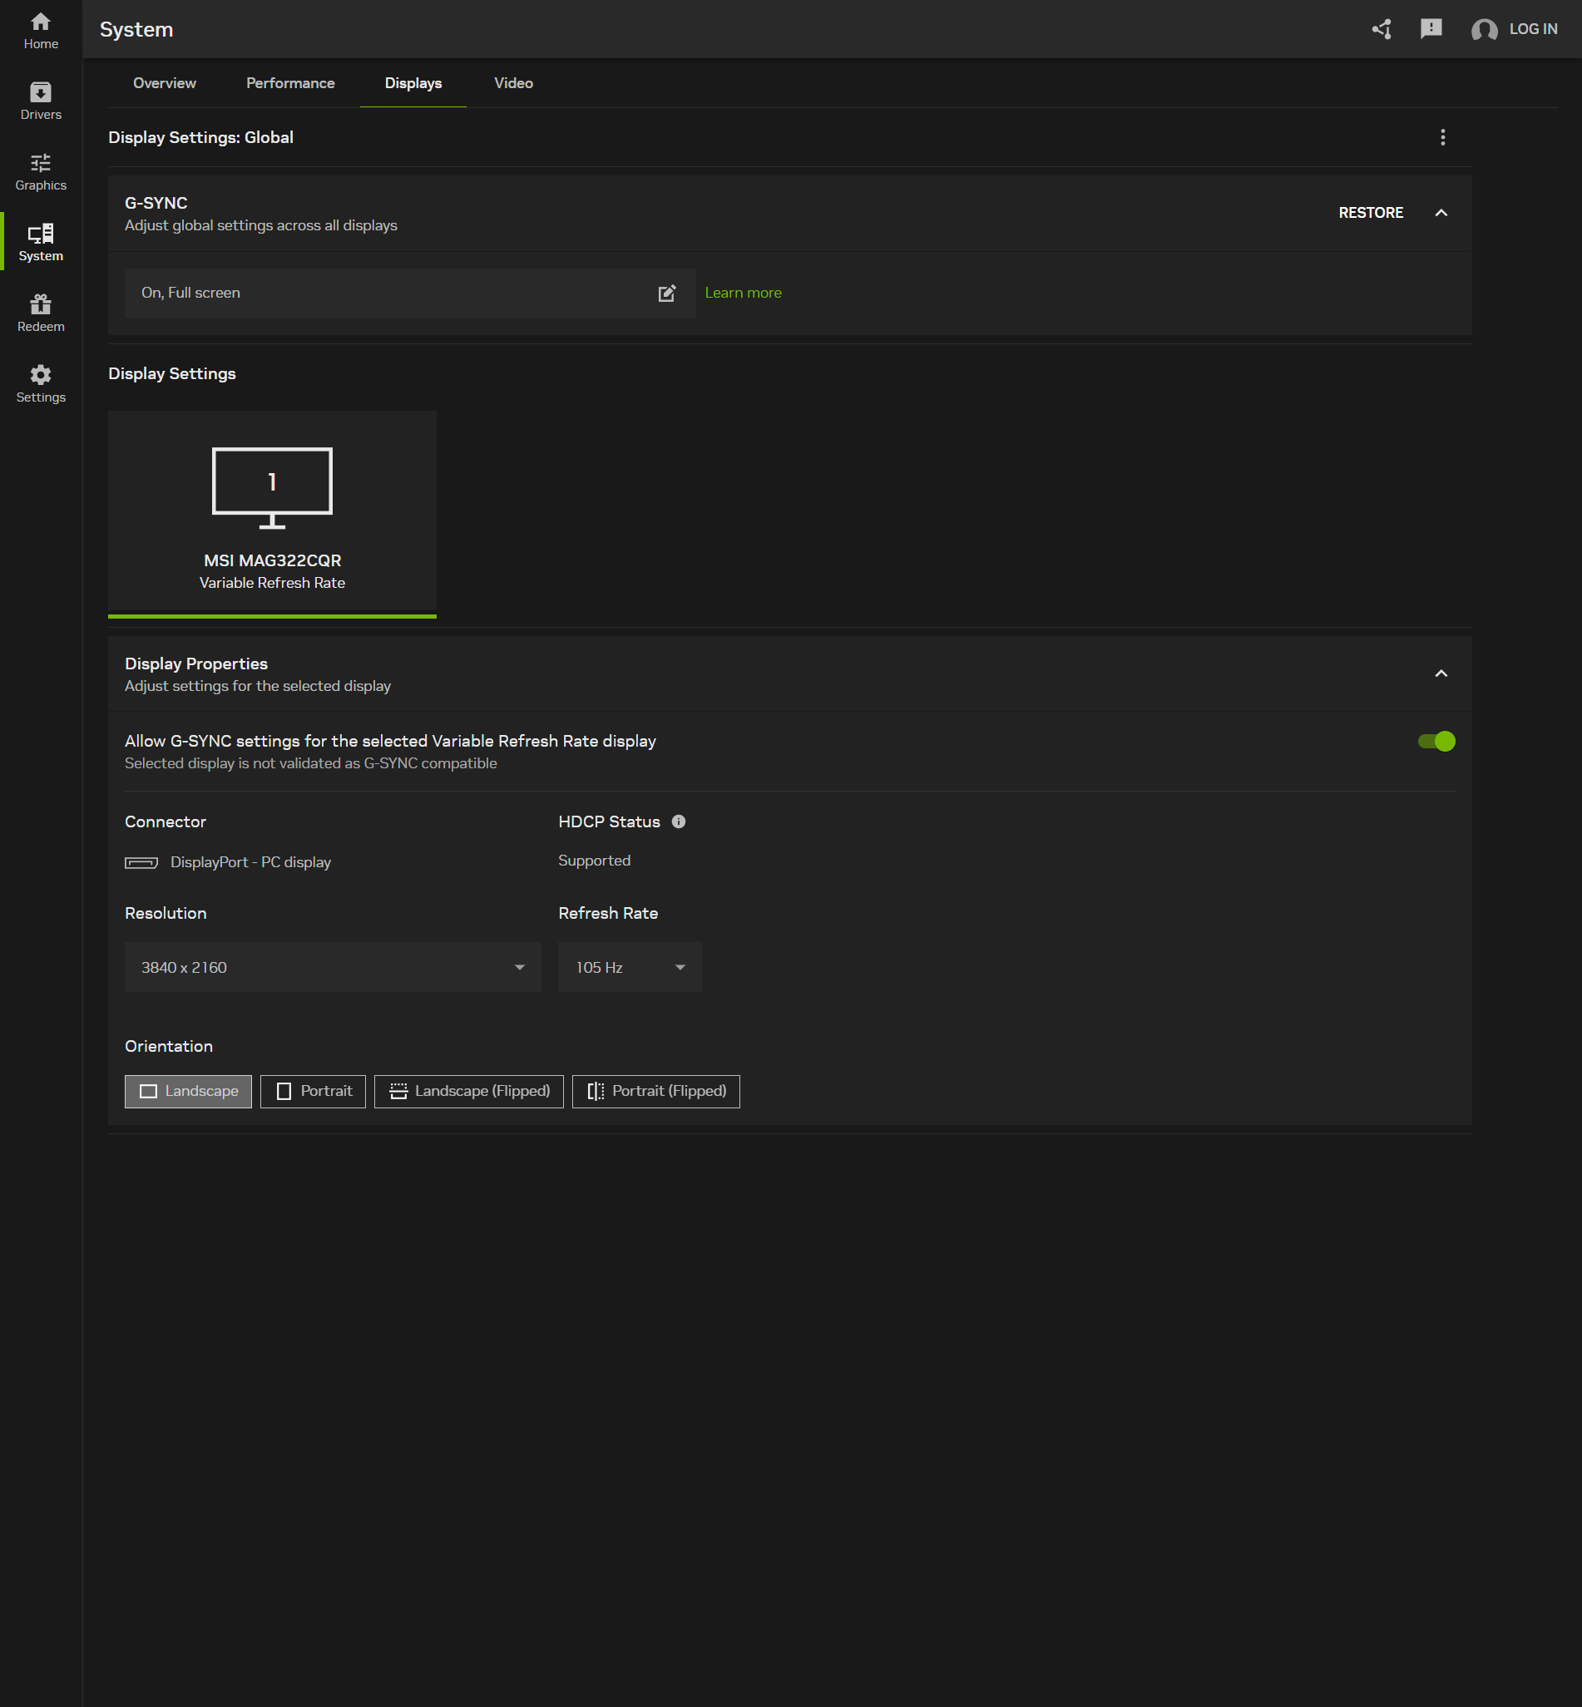
Task: Open the Settings gear in sidebar
Action: [40, 384]
